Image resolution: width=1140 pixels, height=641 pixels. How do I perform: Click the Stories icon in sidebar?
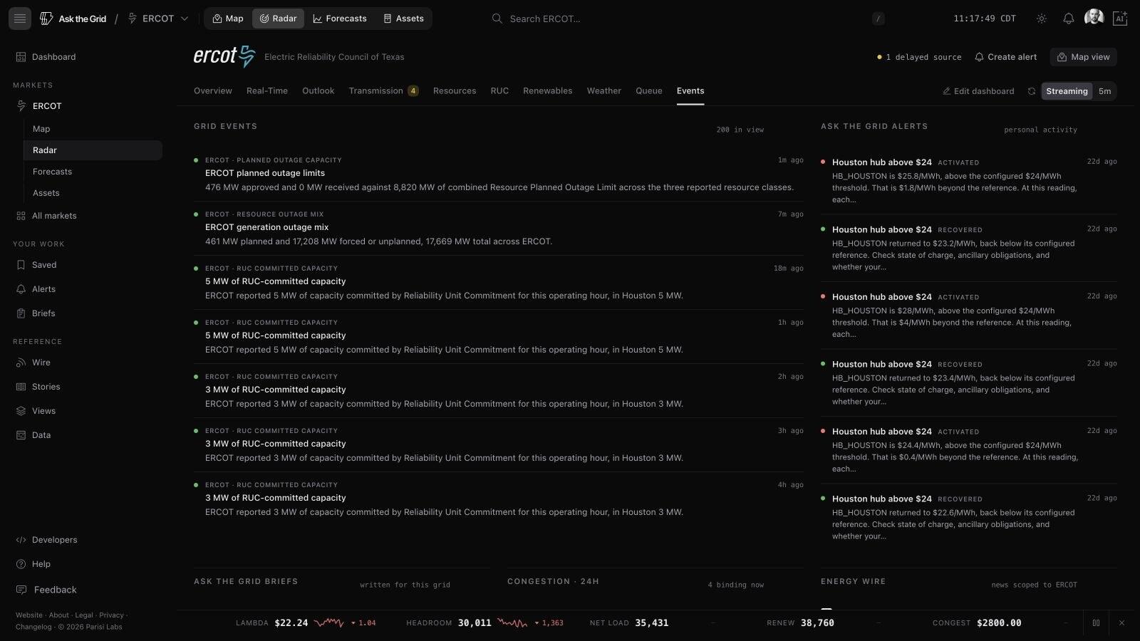tap(21, 387)
